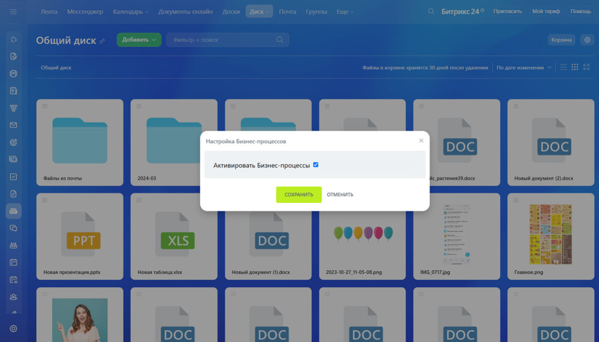Open the Главное.png image thumbnail
Viewport: 599px width, 342px height.
point(551,235)
